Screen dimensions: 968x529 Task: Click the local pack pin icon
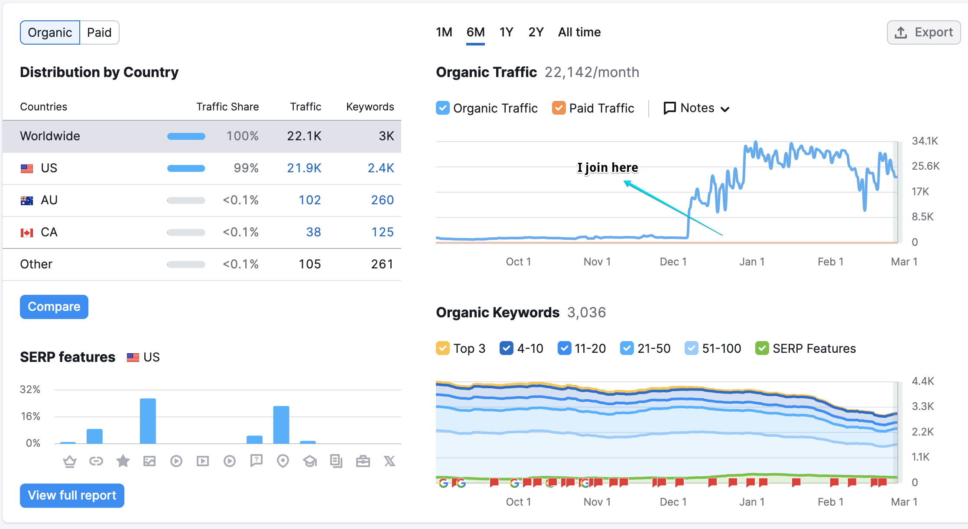pos(283,461)
